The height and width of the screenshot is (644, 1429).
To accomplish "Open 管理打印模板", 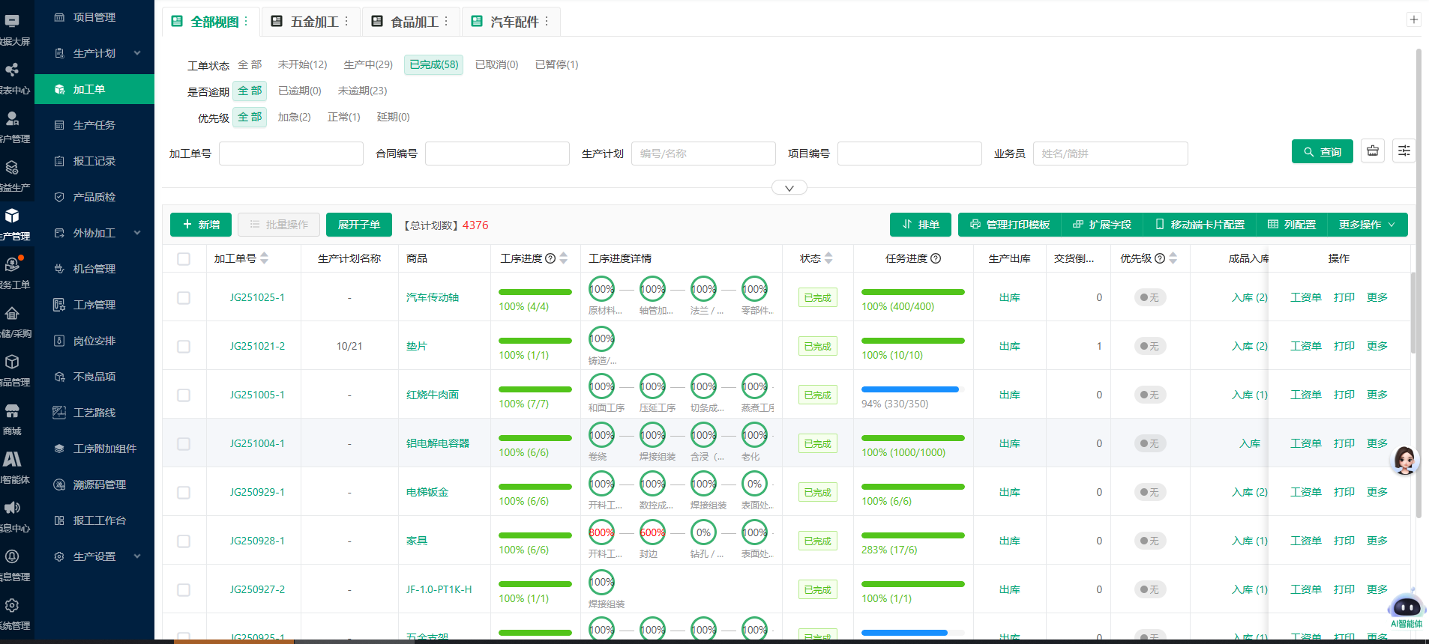I will pos(1010,225).
